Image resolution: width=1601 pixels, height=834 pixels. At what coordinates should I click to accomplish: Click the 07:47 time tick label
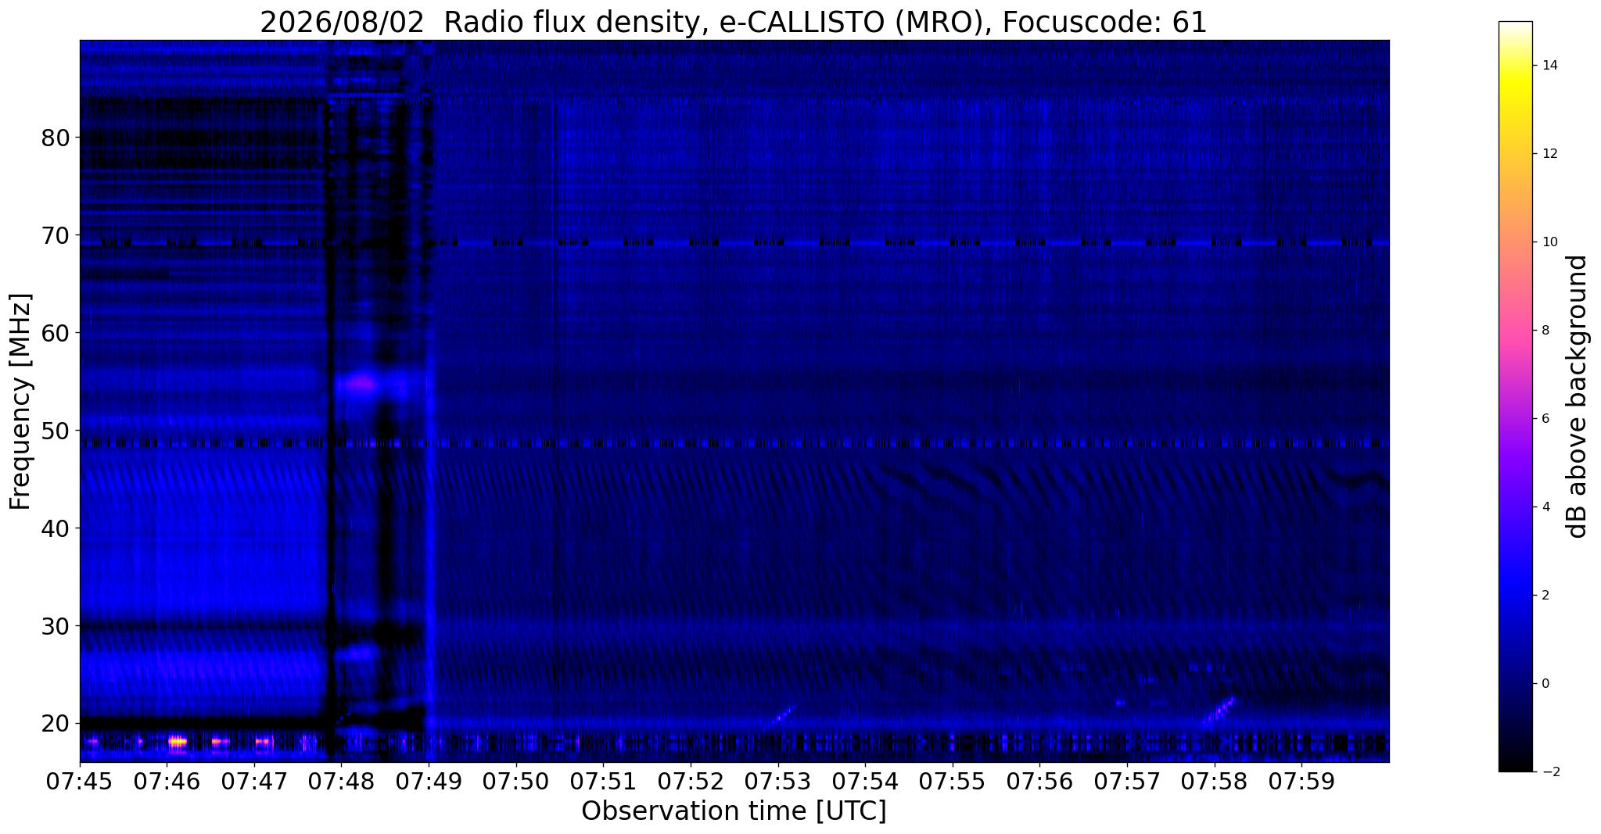254,782
